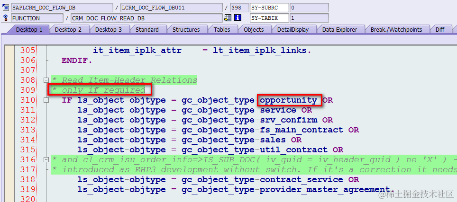Image resolution: width=457 pixels, height=202 pixels.
Task: Click line number 311 in the gutter
Action: pyautogui.click(x=28, y=110)
